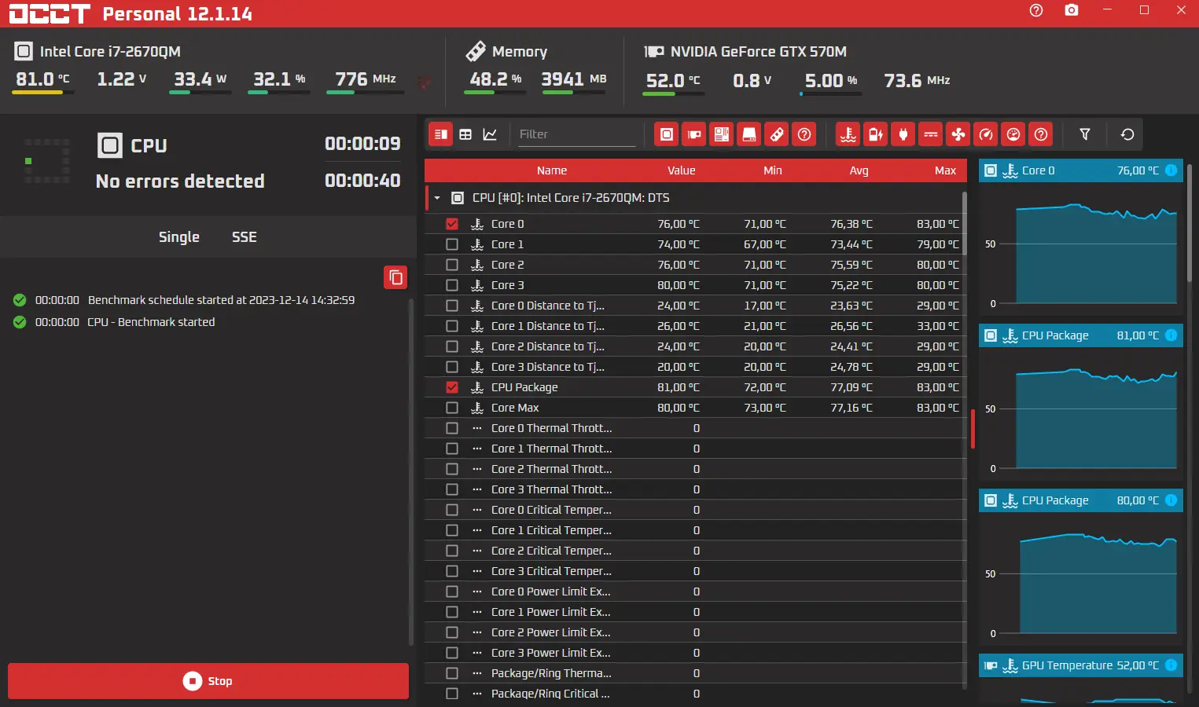Collapse the CPU [#0] Intel Core i7-2670QM group
Image resolution: width=1199 pixels, height=707 pixels.
pyautogui.click(x=437, y=198)
